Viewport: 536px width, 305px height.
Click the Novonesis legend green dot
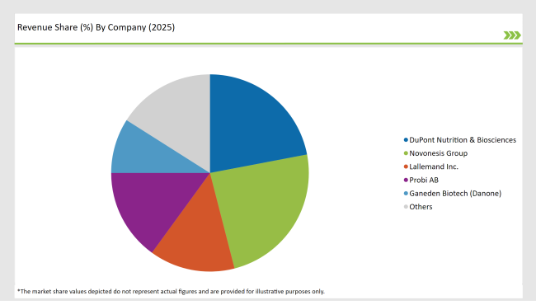point(406,153)
